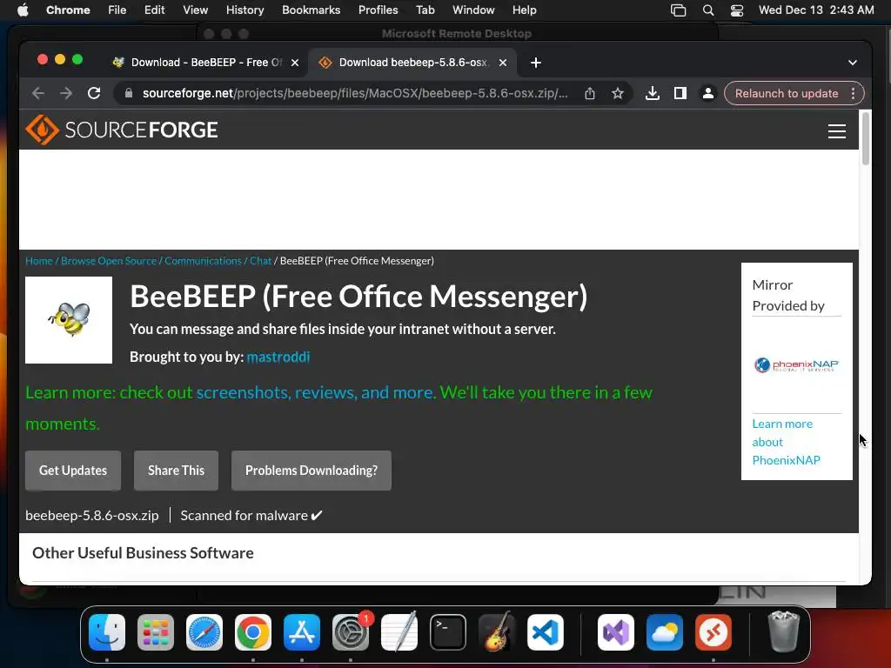891x668 pixels.
Task: Open Chrome downloads list
Action: tap(653, 93)
